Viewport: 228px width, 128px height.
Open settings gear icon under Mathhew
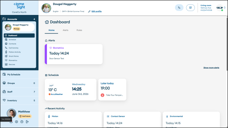pos(16,122)
